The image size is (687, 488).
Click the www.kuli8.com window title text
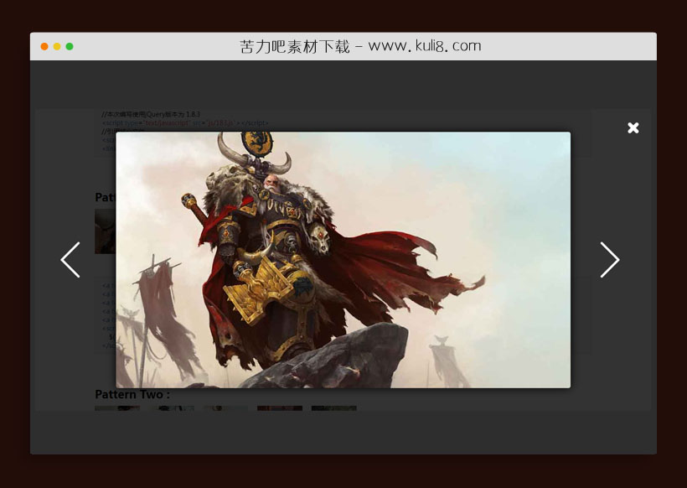pyautogui.click(x=360, y=46)
